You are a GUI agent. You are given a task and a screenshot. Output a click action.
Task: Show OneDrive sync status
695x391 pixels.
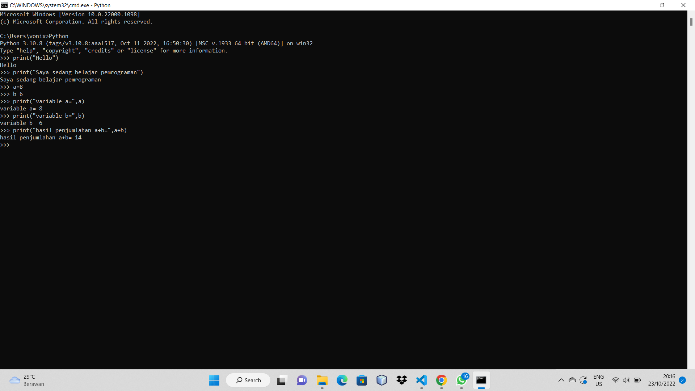[572, 380]
